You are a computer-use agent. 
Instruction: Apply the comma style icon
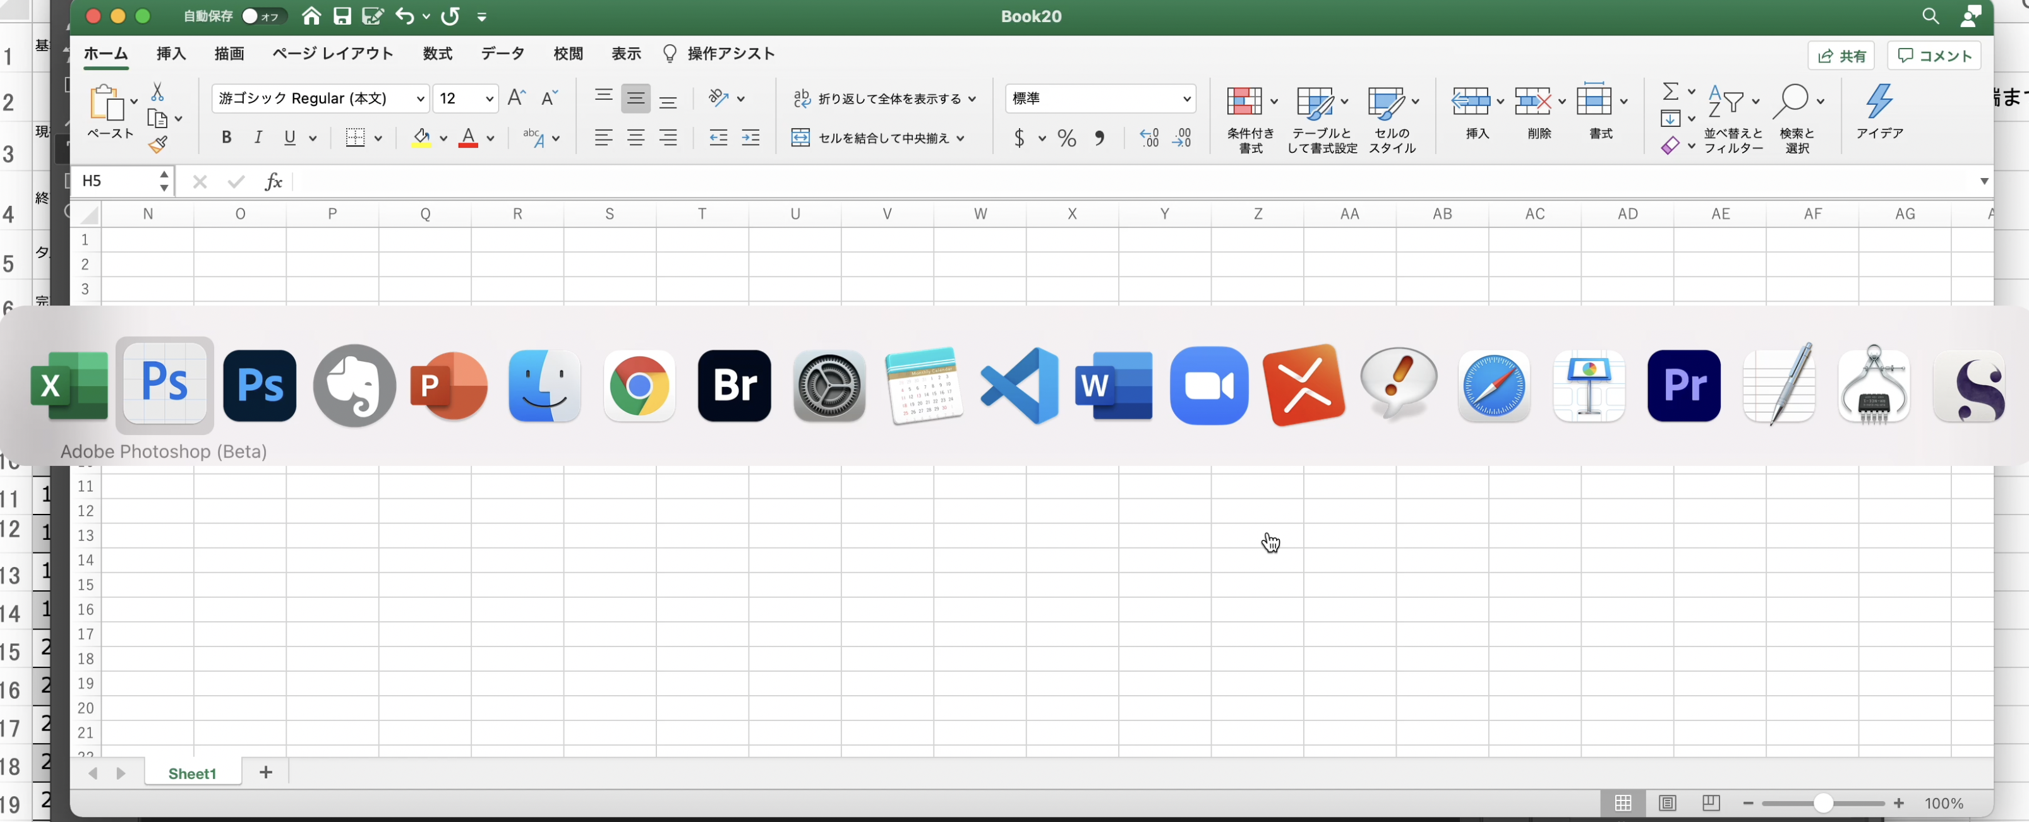point(1100,138)
